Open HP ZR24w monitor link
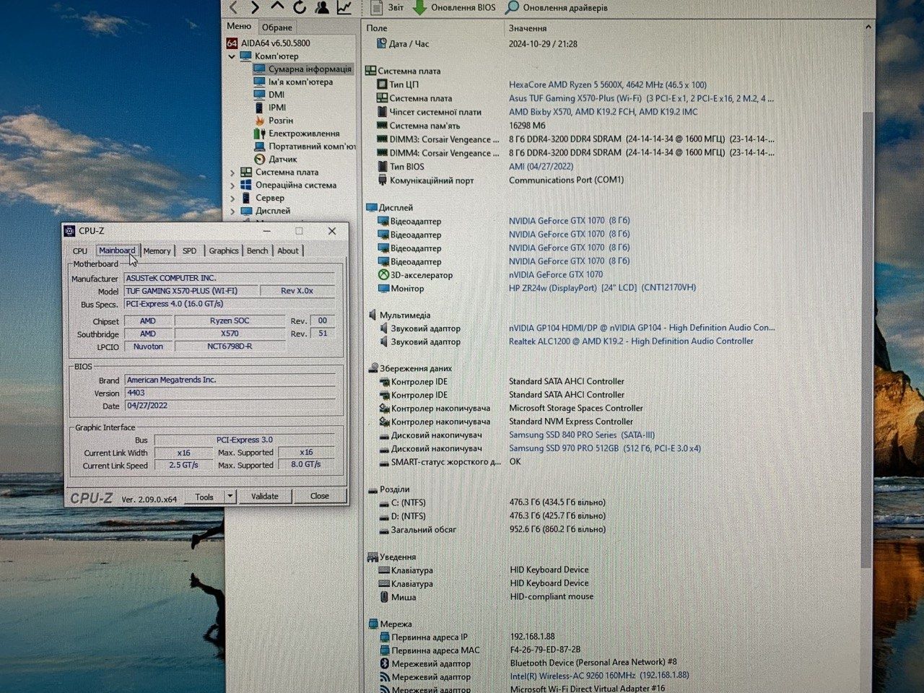The height and width of the screenshot is (693, 924). click(x=602, y=288)
